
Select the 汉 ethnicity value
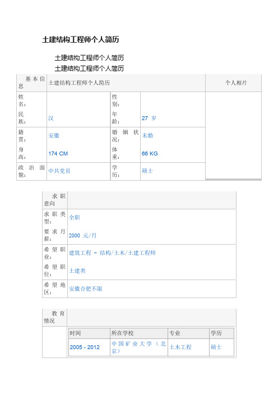point(51,118)
